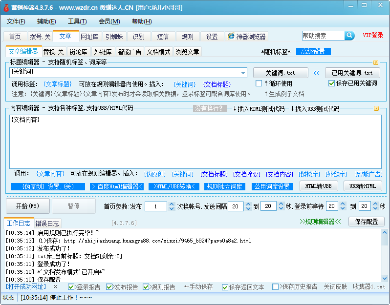The height and width of the screenshot is (305, 390).
Task: Click the 关键词.txt button
Action: click(x=281, y=73)
